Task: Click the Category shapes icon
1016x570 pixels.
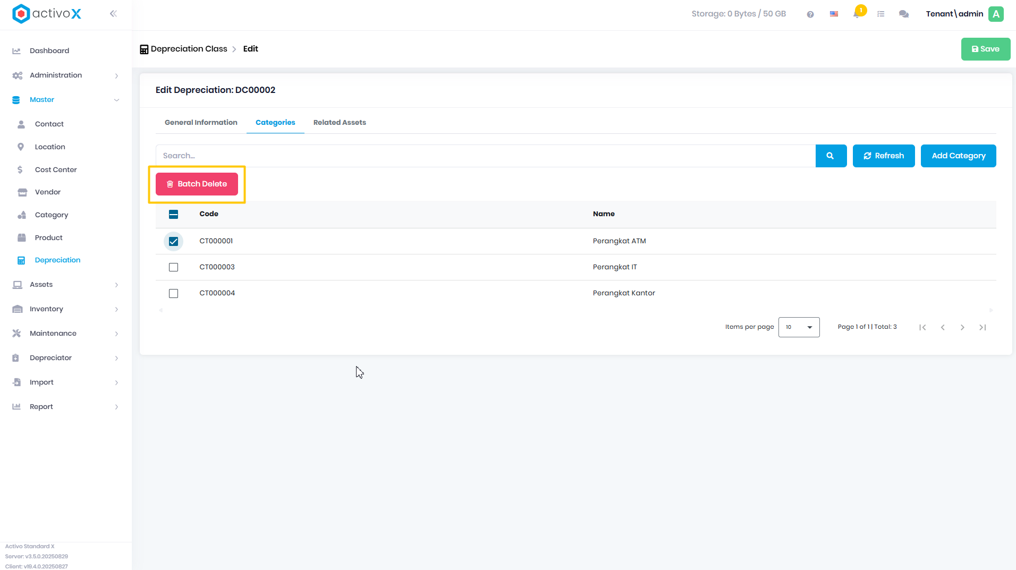Action: (x=22, y=215)
